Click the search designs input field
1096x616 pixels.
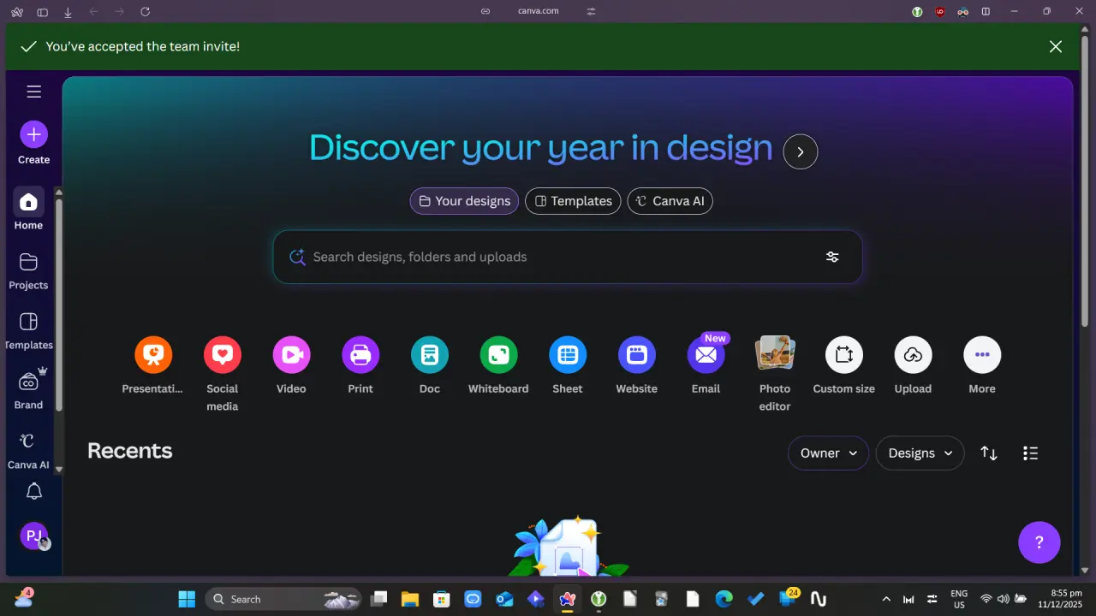pyautogui.click(x=568, y=257)
